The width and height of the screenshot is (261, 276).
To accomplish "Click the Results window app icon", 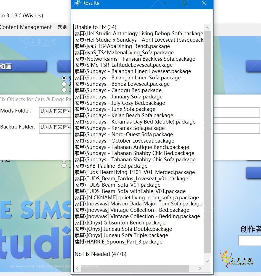I will [77, 3].
